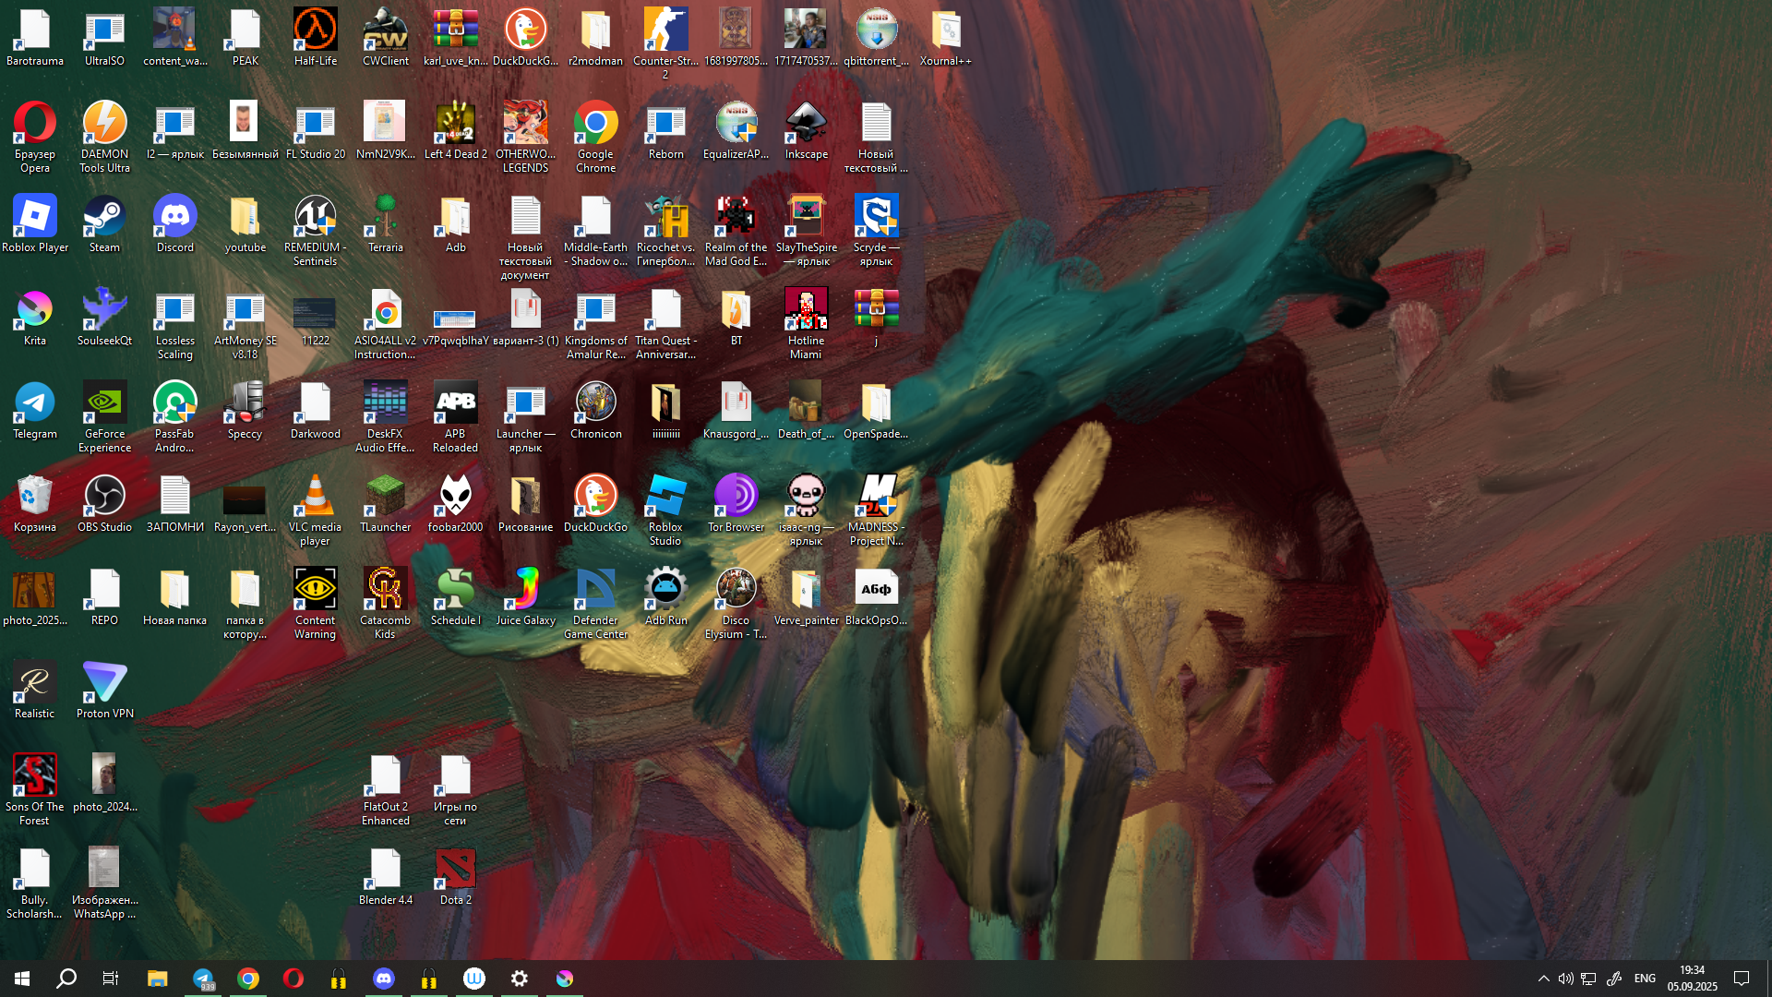Viewport: 1772px width, 997px height.
Task: Select the Catacomb Kids icon
Action: click(x=385, y=604)
